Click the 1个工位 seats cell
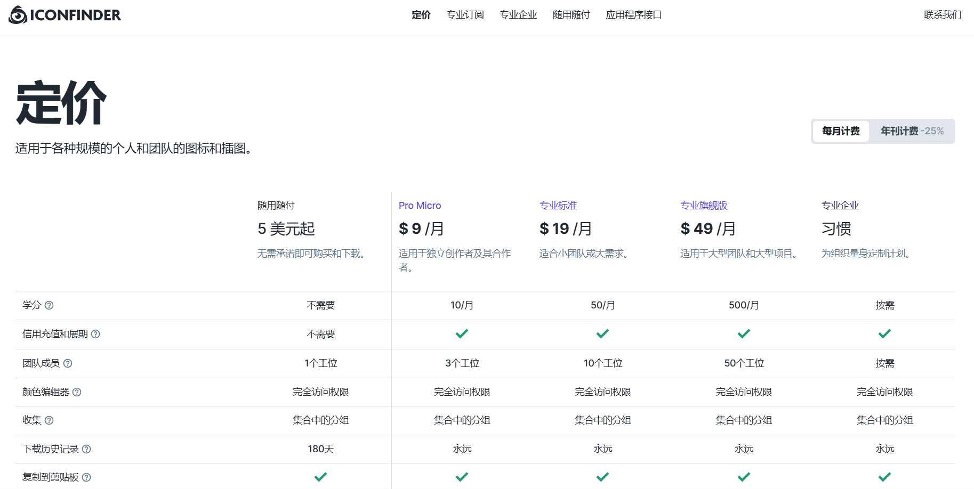The image size is (974, 489). click(x=321, y=363)
